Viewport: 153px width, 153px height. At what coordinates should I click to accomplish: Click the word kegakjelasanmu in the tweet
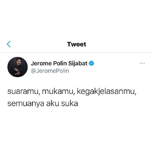click(x=106, y=91)
